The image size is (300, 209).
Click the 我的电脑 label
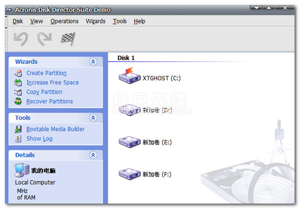tap(43, 170)
